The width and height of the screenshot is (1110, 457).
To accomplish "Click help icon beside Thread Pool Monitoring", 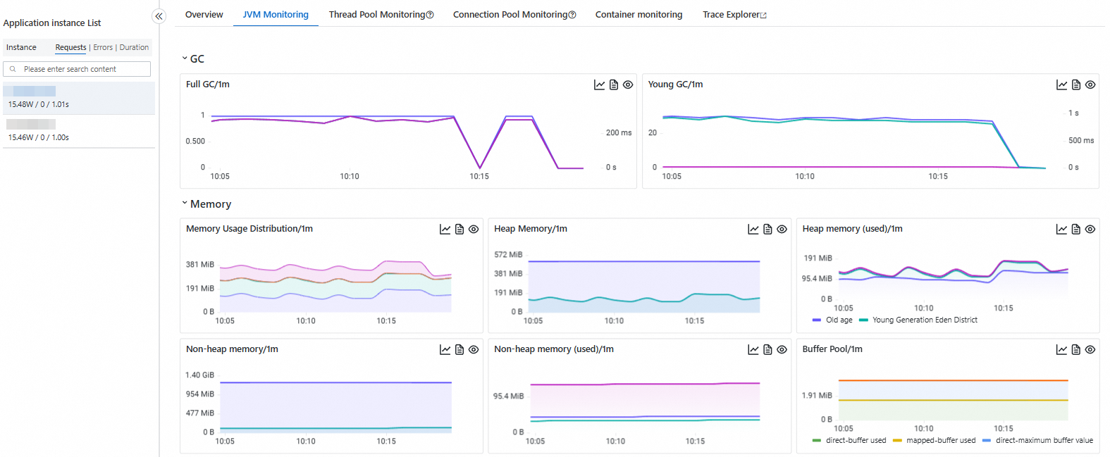I will click(x=430, y=15).
